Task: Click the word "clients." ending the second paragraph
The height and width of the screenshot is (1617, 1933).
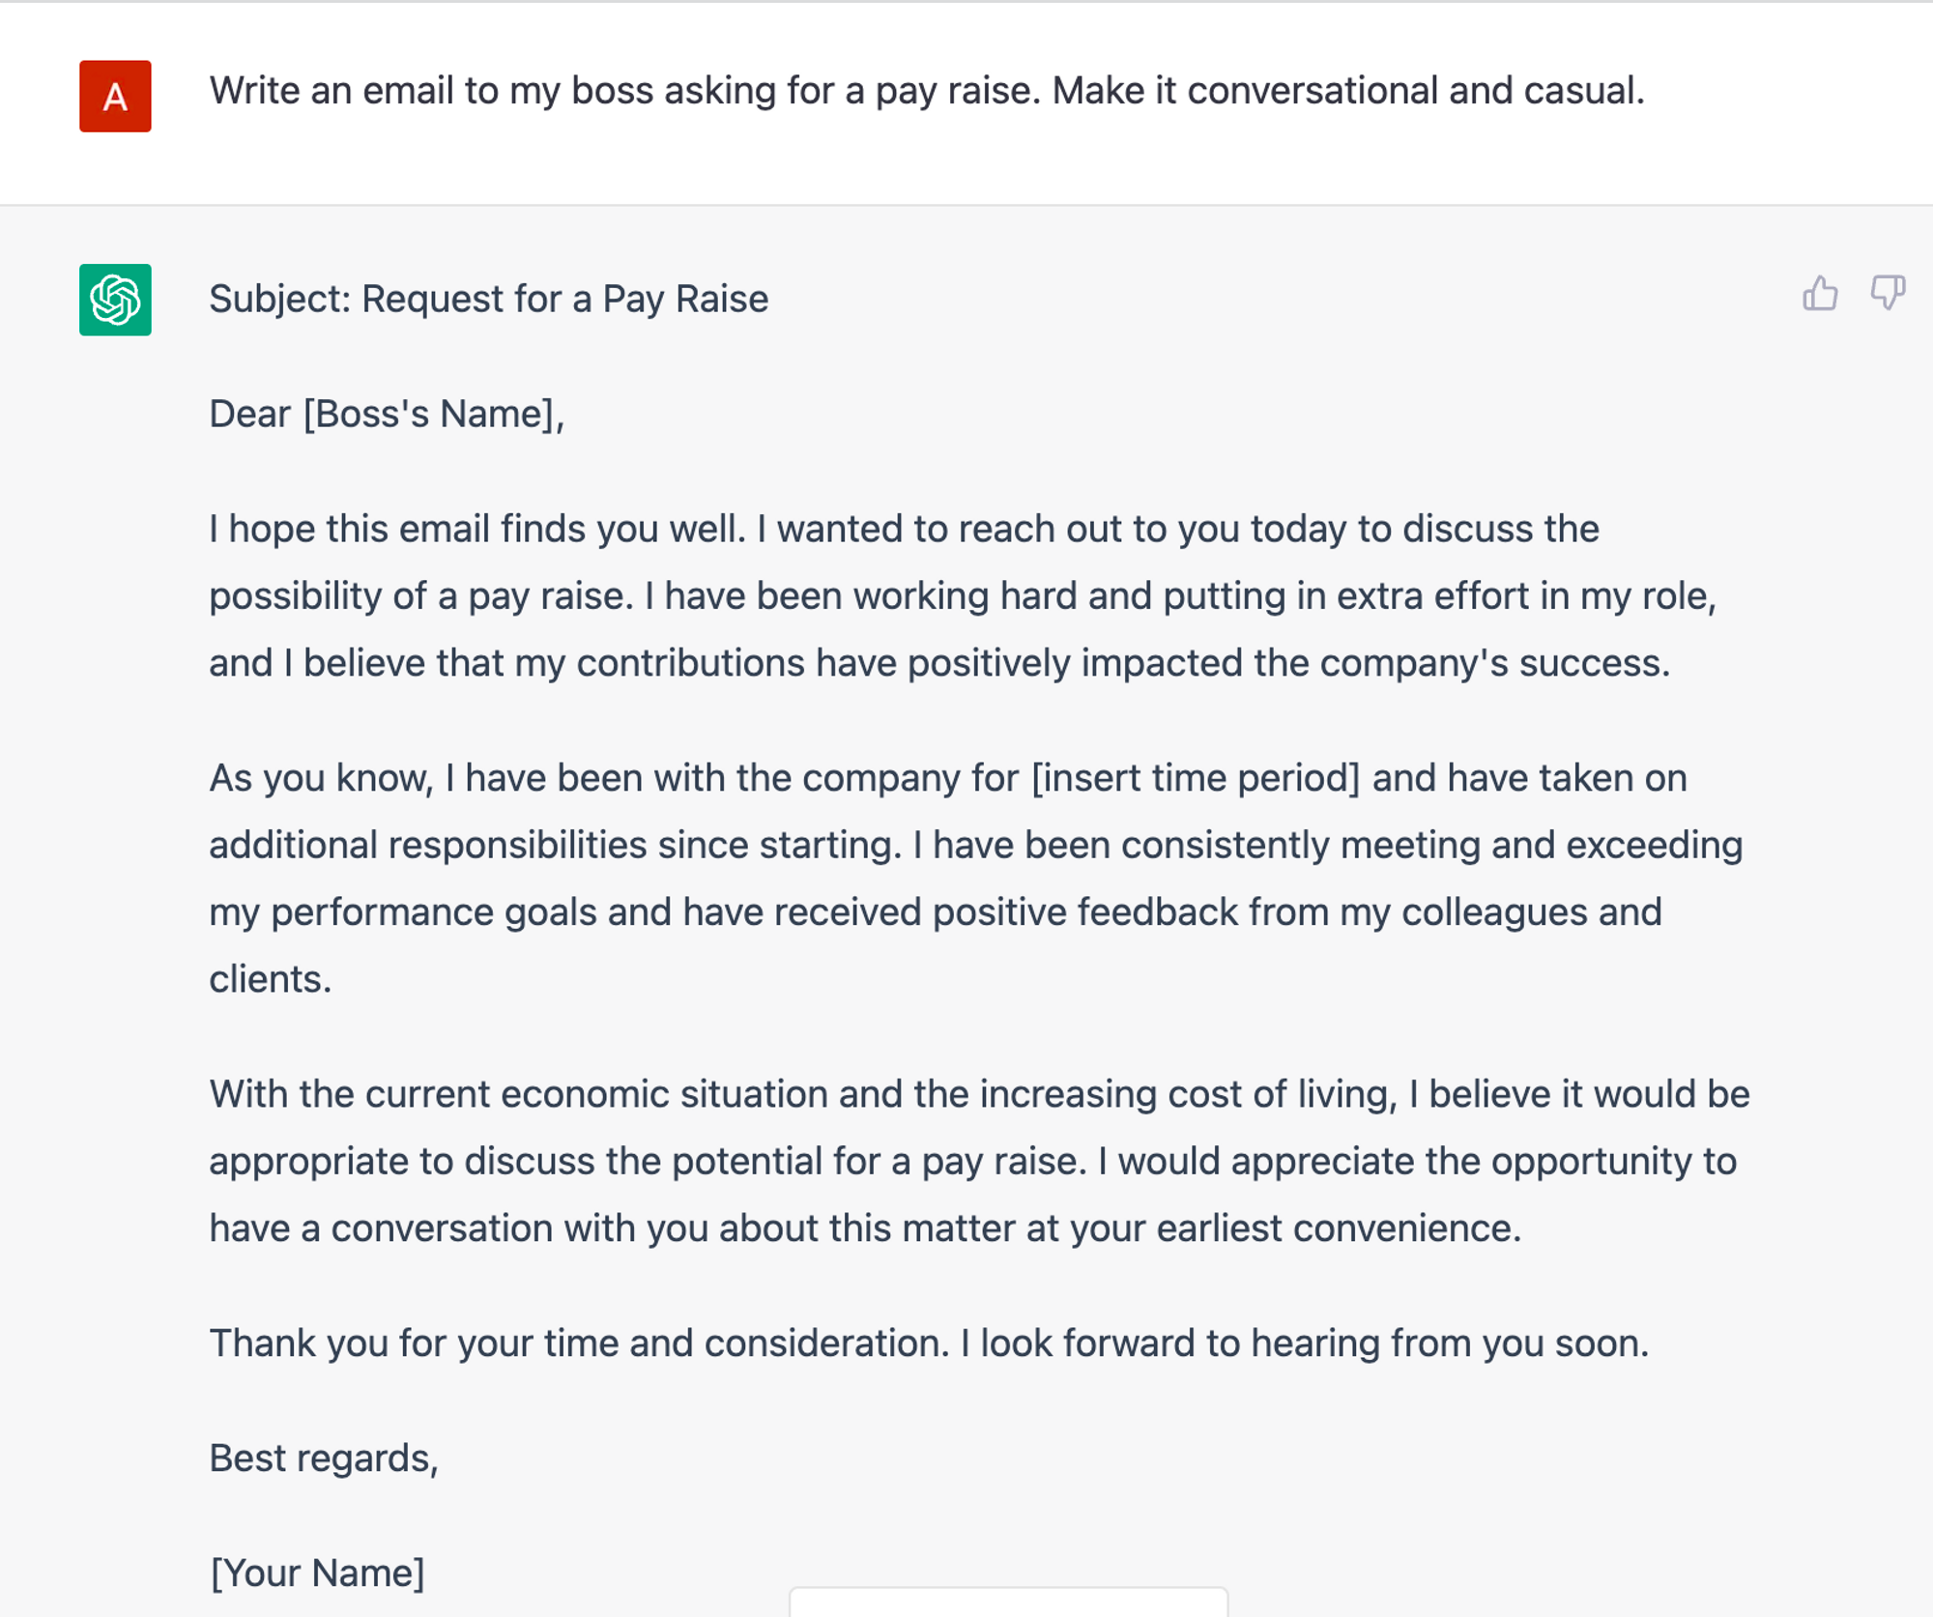Action: tap(271, 980)
